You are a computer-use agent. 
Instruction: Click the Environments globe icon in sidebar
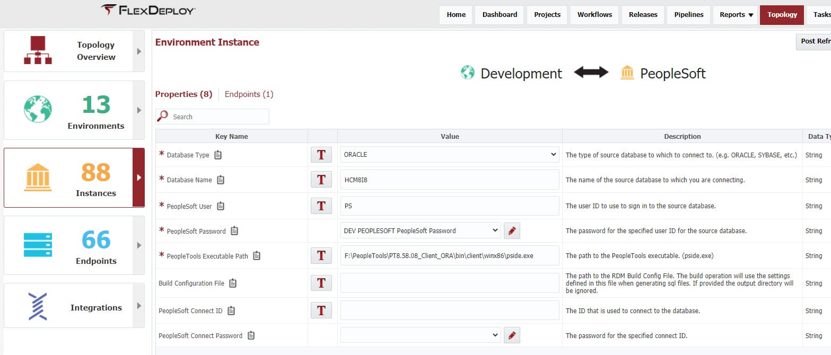click(38, 109)
